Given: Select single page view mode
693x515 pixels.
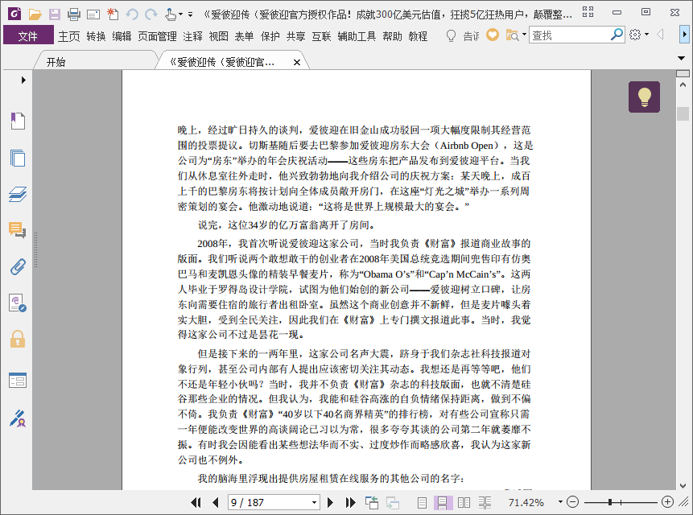Looking at the screenshot, I should pyautogui.click(x=422, y=503).
